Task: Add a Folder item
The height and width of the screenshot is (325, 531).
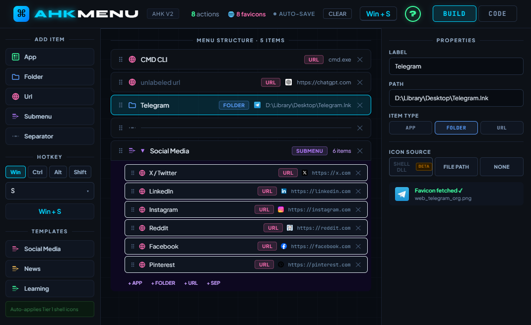Action: click(50, 77)
